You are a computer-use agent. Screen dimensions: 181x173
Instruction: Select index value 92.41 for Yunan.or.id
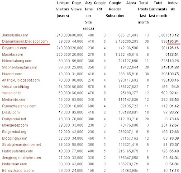tap(174, 93)
